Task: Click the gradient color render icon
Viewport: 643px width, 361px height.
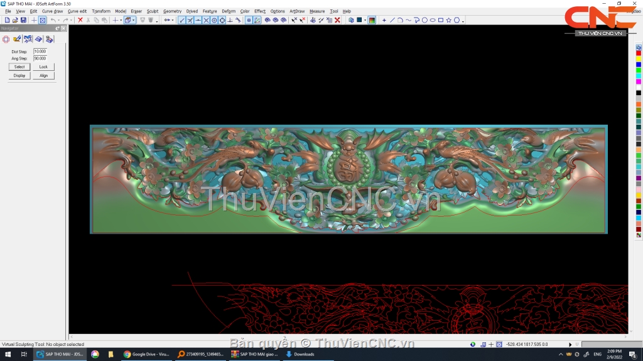Action: click(x=372, y=20)
